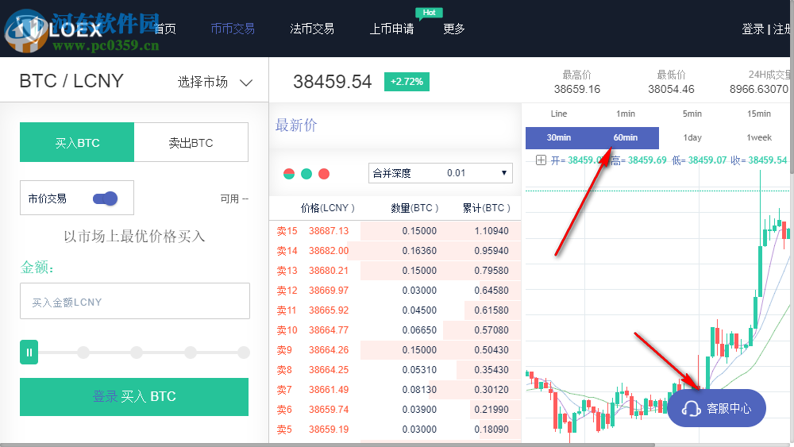This screenshot has width=794, height=447.
Task: Click the 最新价 heading
Action: (x=296, y=125)
